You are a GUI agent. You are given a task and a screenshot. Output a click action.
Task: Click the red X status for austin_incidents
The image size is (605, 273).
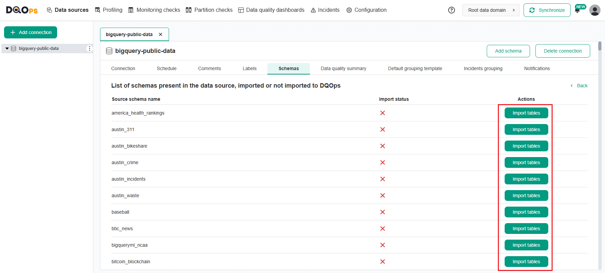[x=383, y=179]
